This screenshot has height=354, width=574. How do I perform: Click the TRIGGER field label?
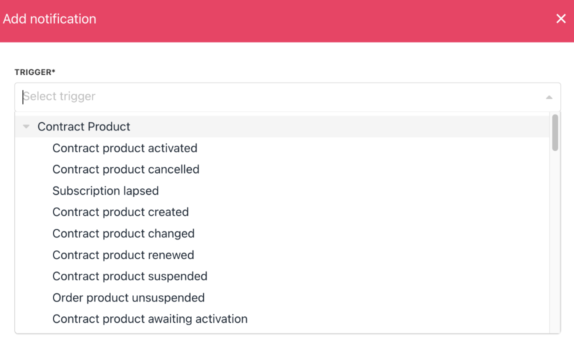(x=34, y=72)
